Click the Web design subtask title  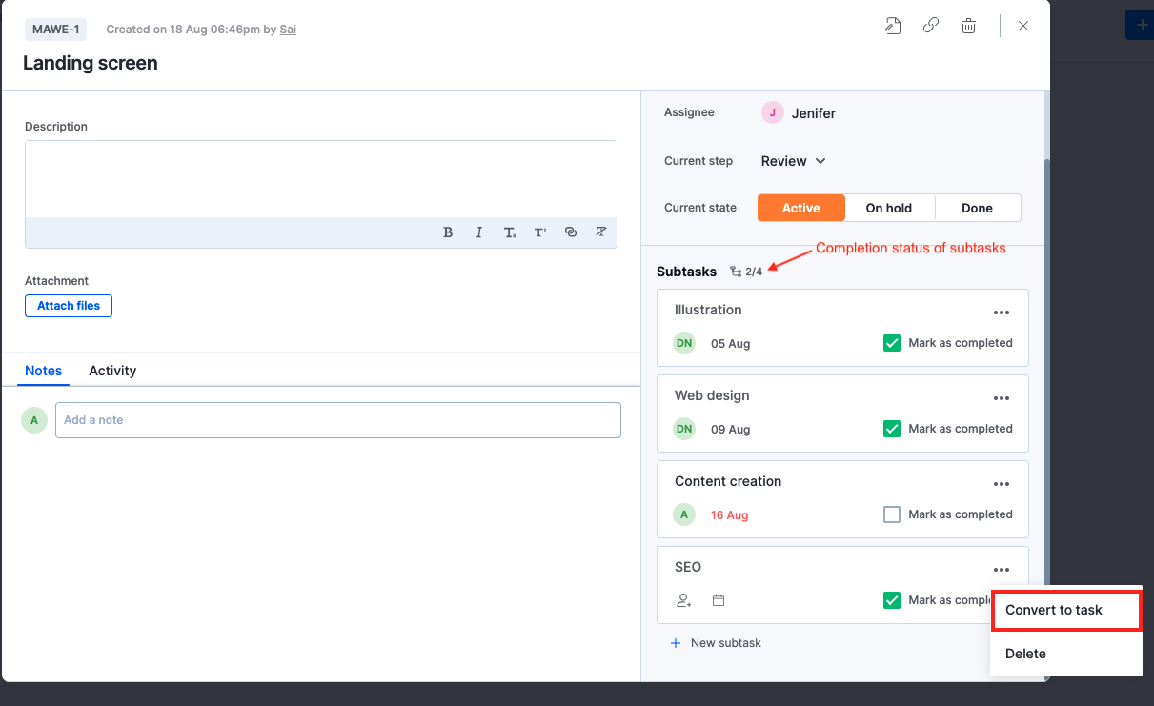point(712,395)
